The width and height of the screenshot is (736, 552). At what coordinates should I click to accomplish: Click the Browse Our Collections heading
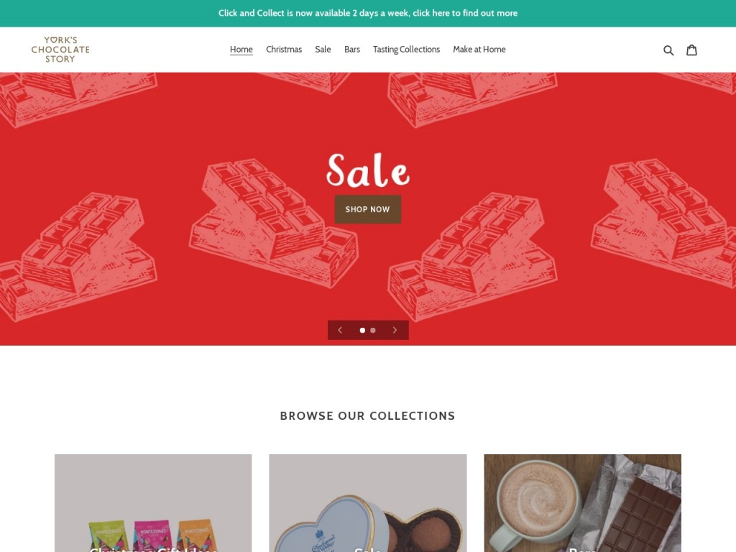point(367,416)
